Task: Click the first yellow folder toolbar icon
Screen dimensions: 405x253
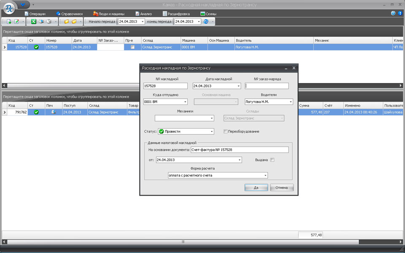Action: coord(66,22)
